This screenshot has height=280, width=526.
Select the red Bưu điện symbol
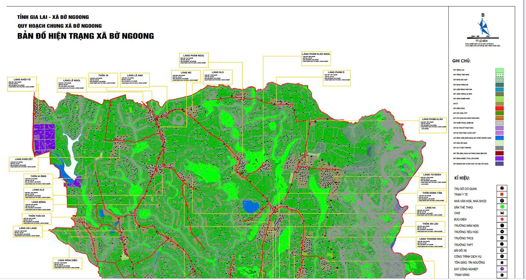point(502,219)
